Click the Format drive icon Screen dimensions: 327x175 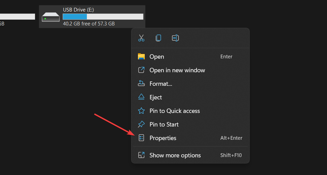click(141, 84)
